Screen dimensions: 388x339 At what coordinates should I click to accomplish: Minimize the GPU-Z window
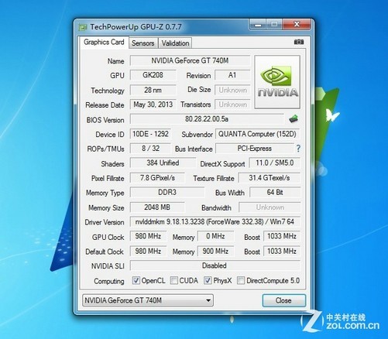[258, 25]
